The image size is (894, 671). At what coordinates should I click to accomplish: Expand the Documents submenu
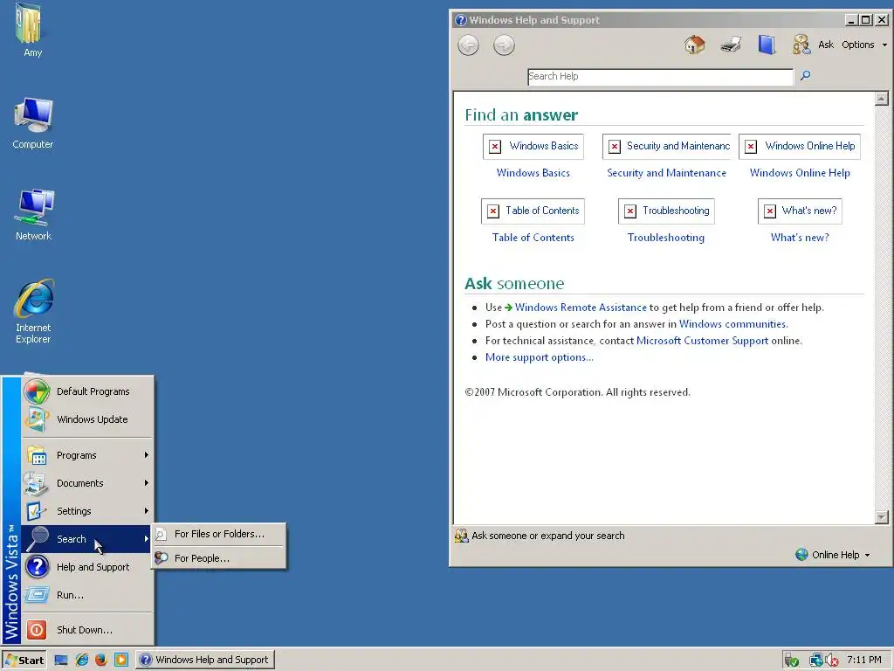(88, 483)
